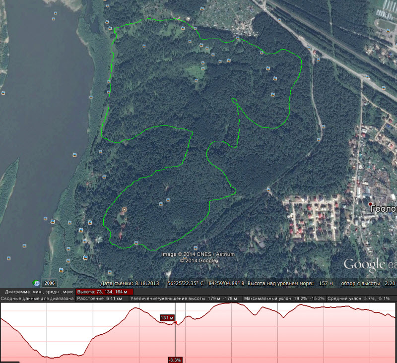Open the photo icon on the track's southern edge
This screenshot has height=363, width=397.
coord(136,243)
